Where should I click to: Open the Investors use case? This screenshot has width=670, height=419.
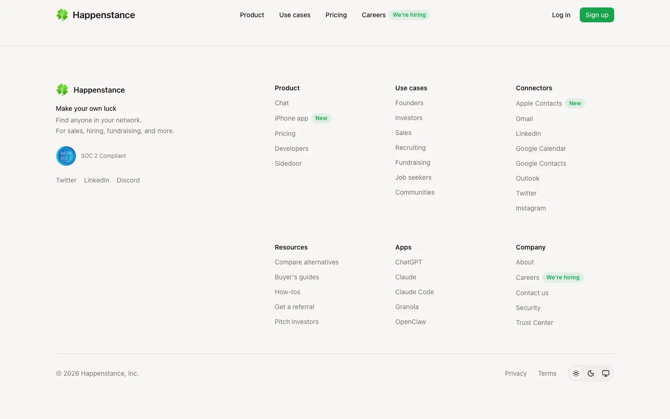[x=409, y=118]
